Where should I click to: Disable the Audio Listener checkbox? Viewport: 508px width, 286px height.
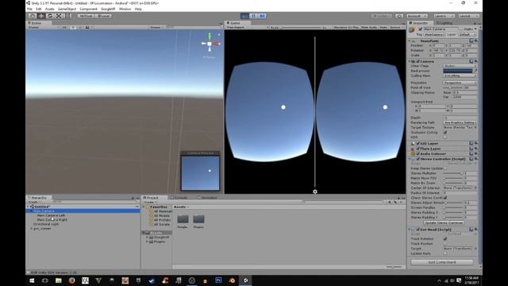click(x=418, y=153)
